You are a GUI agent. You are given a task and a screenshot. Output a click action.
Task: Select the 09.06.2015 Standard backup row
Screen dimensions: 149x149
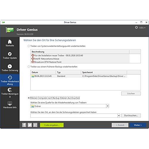(x=79, y=76)
